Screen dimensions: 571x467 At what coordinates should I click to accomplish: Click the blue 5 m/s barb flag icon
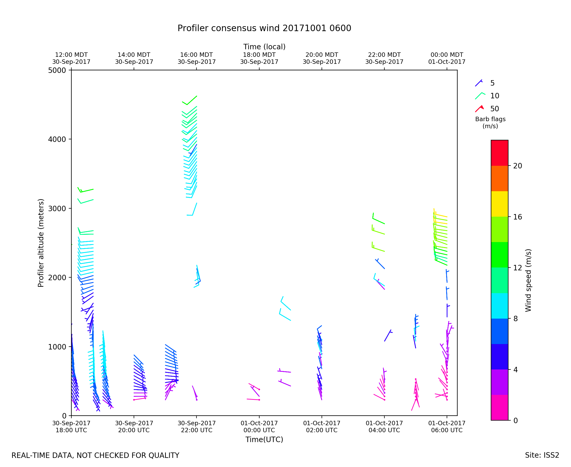[479, 83]
